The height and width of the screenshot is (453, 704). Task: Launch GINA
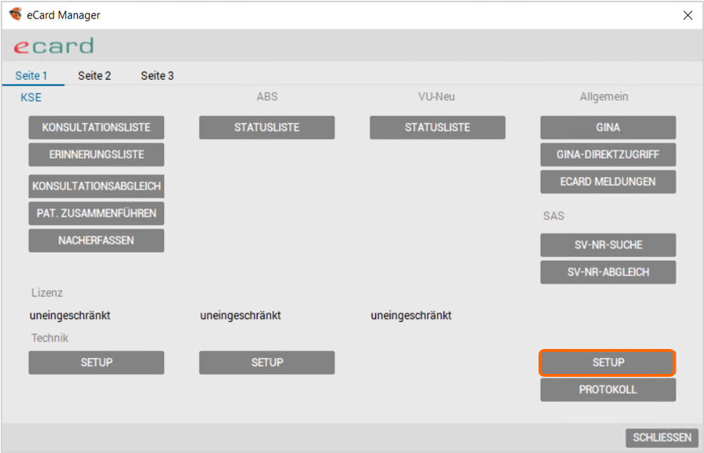(x=608, y=127)
